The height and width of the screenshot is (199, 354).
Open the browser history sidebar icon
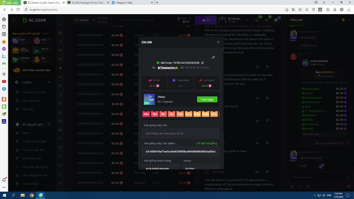tap(4, 27)
